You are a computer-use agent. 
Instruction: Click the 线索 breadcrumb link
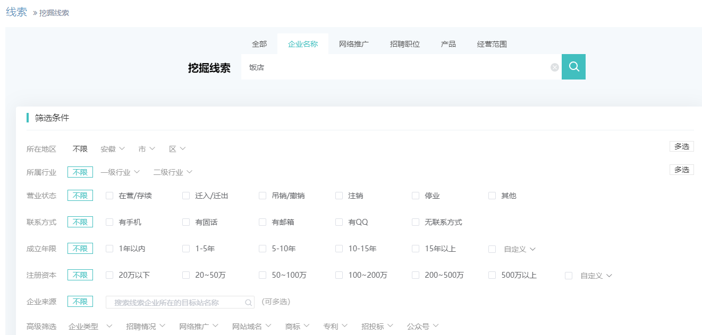point(16,12)
